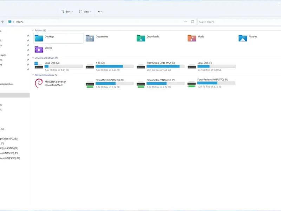The image size is (281, 211).
Task: Click the Up arrow navigation button
Action: (2, 22)
